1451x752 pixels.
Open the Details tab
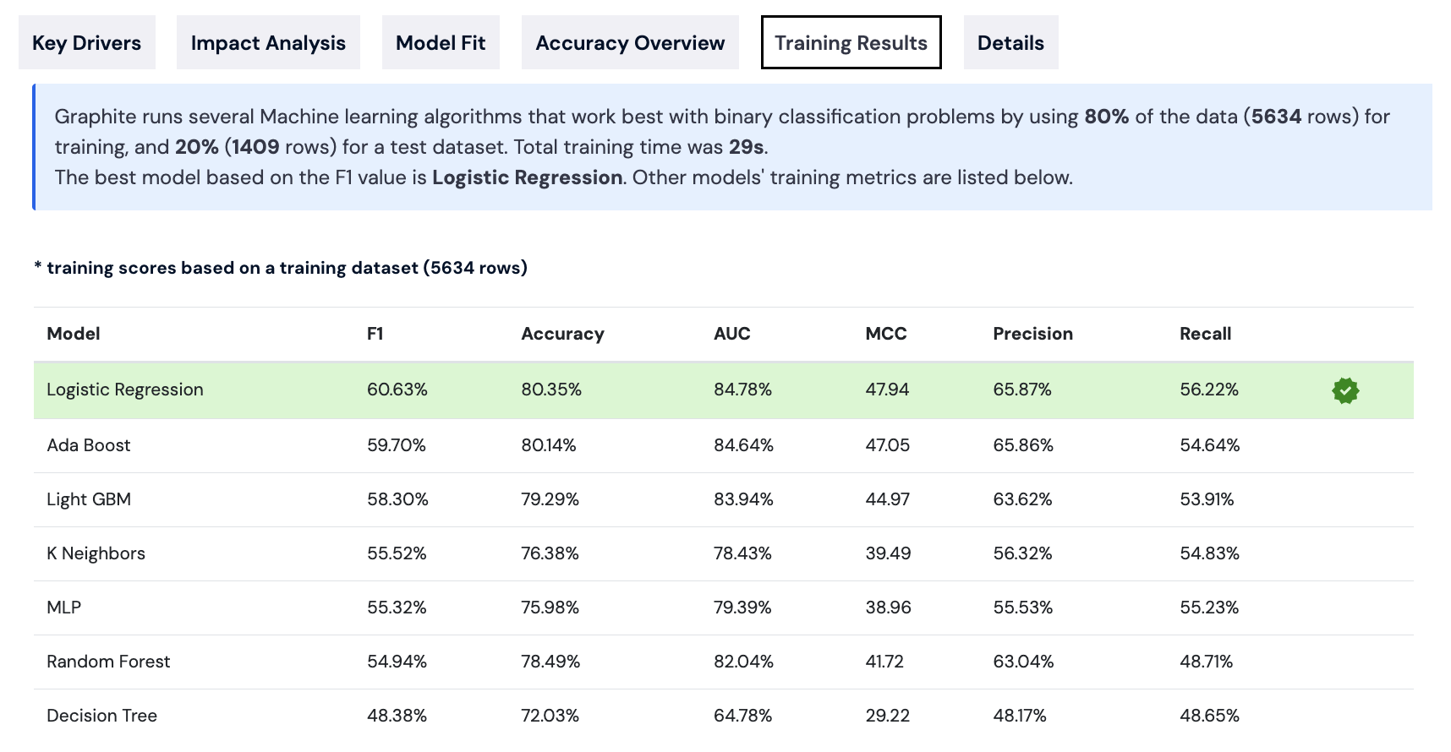(1010, 43)
